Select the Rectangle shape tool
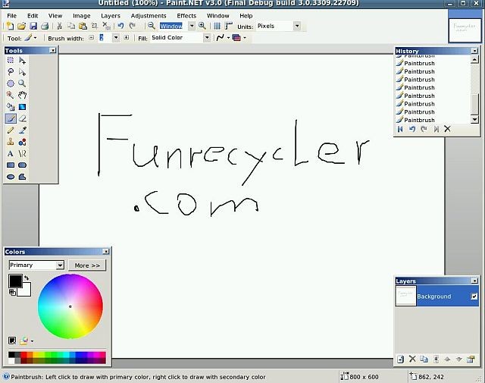The image size is (485, 383). tap(11, 165)
